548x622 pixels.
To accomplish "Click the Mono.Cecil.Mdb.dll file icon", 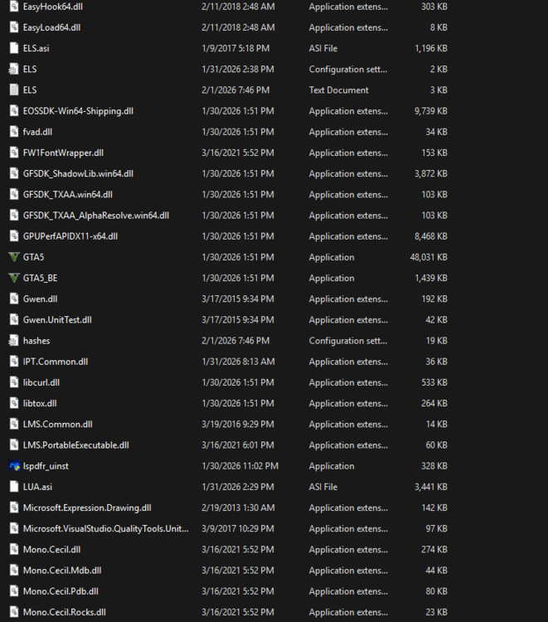I will tap(14, 571).
